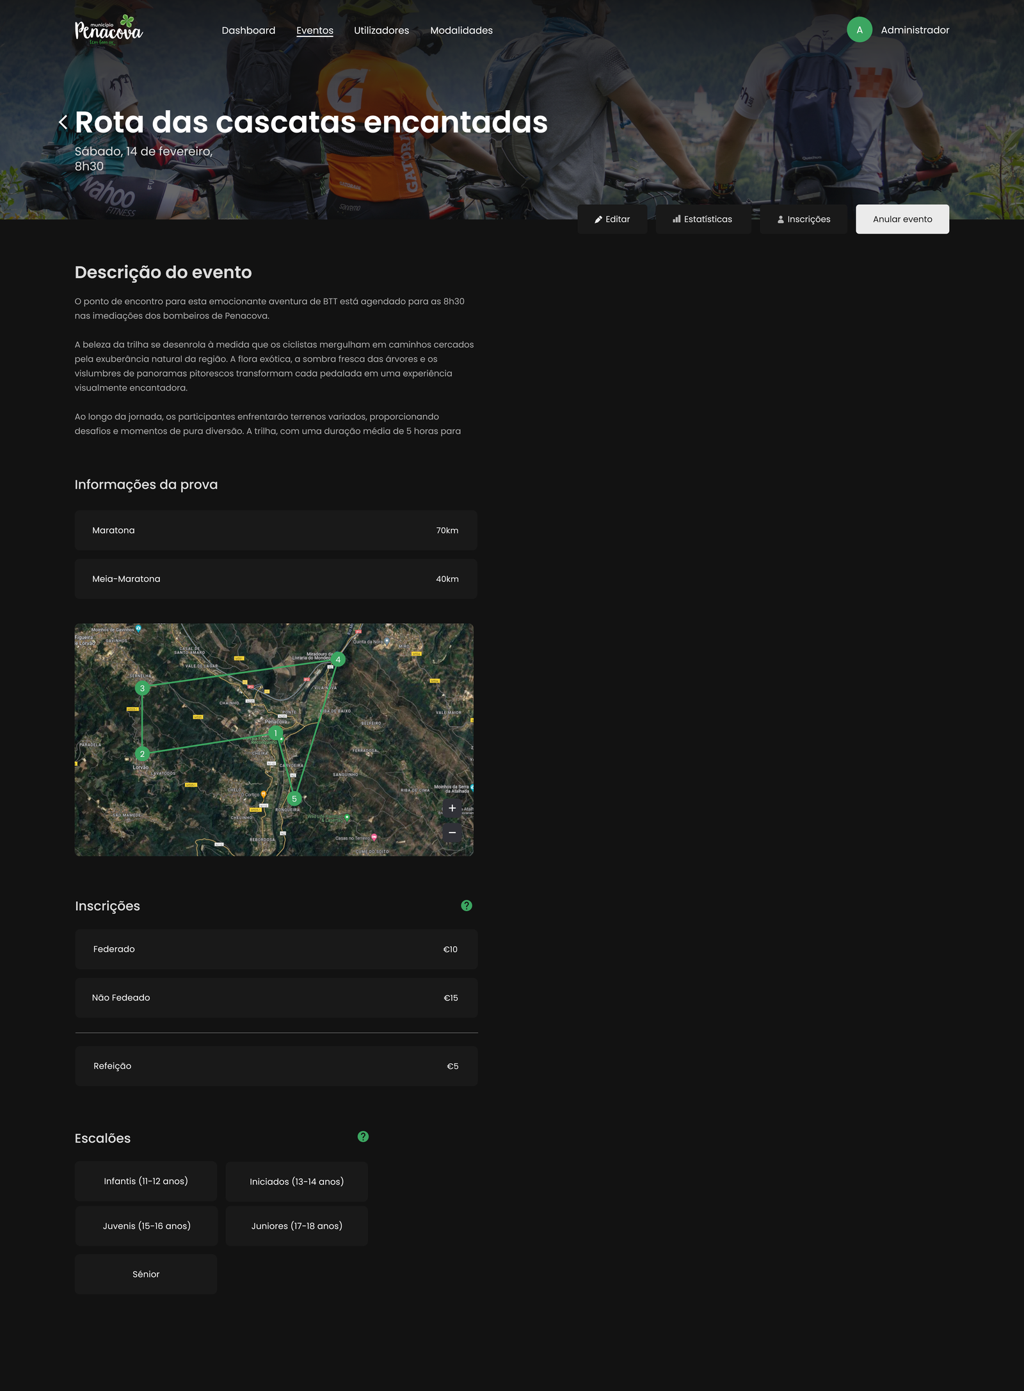
Task: Click the back arrow beside event title
Action: (63, 122)
